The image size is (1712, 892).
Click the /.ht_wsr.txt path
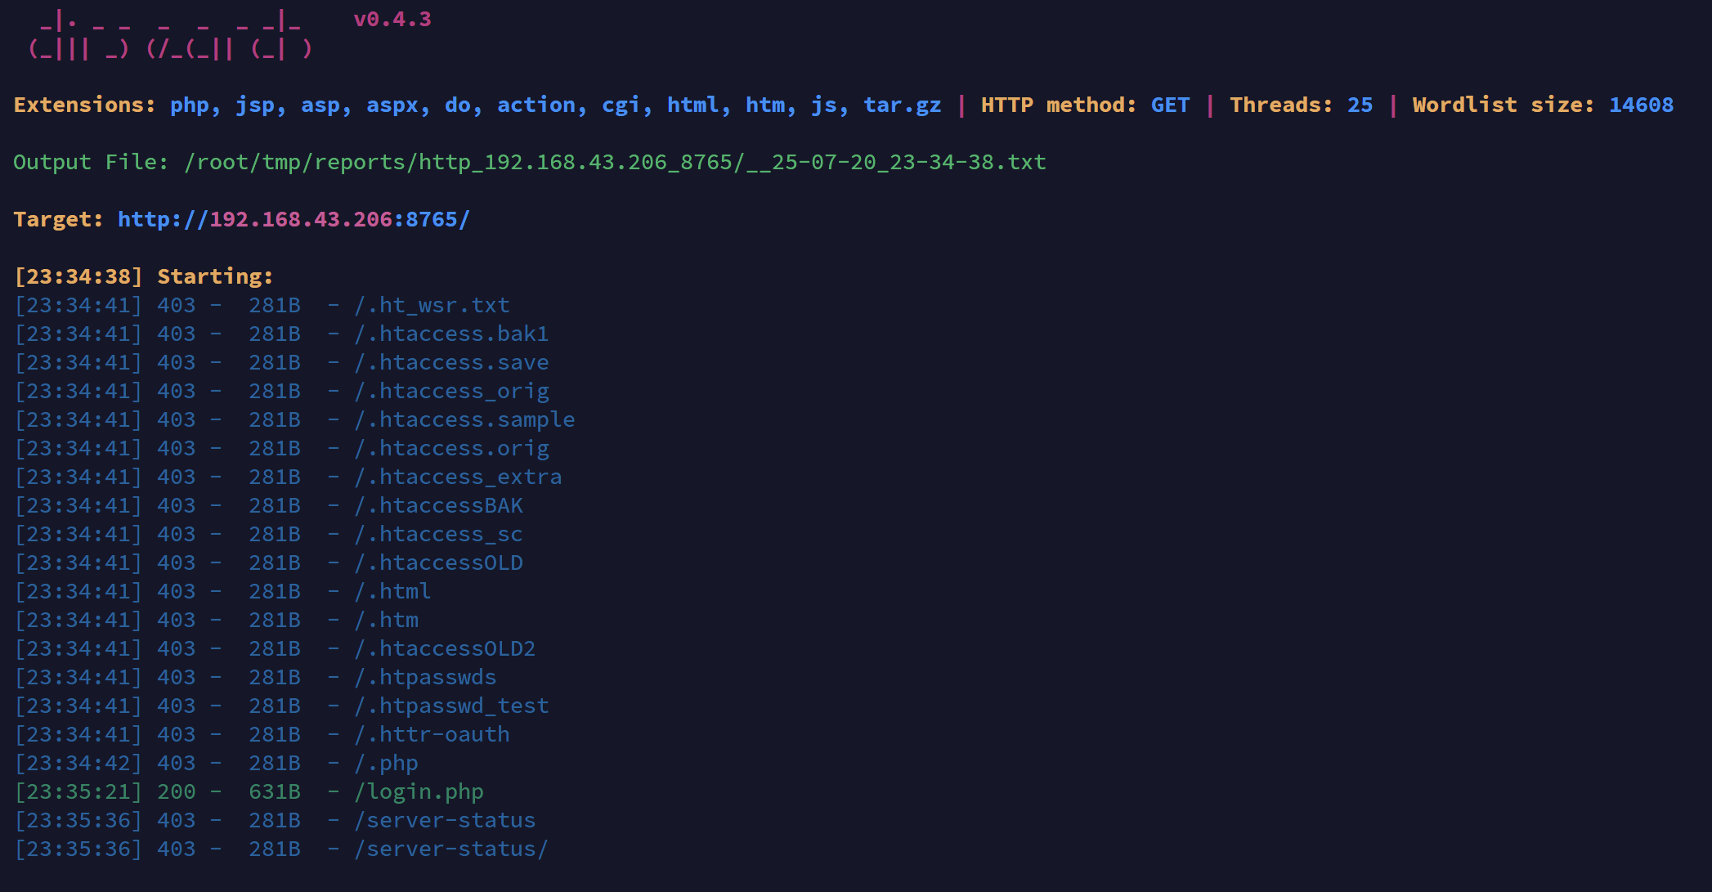432,305
